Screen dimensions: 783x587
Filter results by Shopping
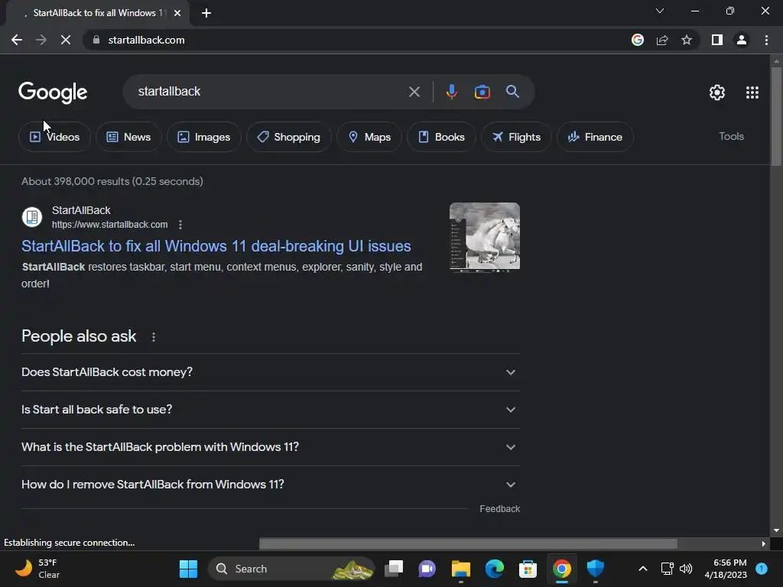(288, 137)
